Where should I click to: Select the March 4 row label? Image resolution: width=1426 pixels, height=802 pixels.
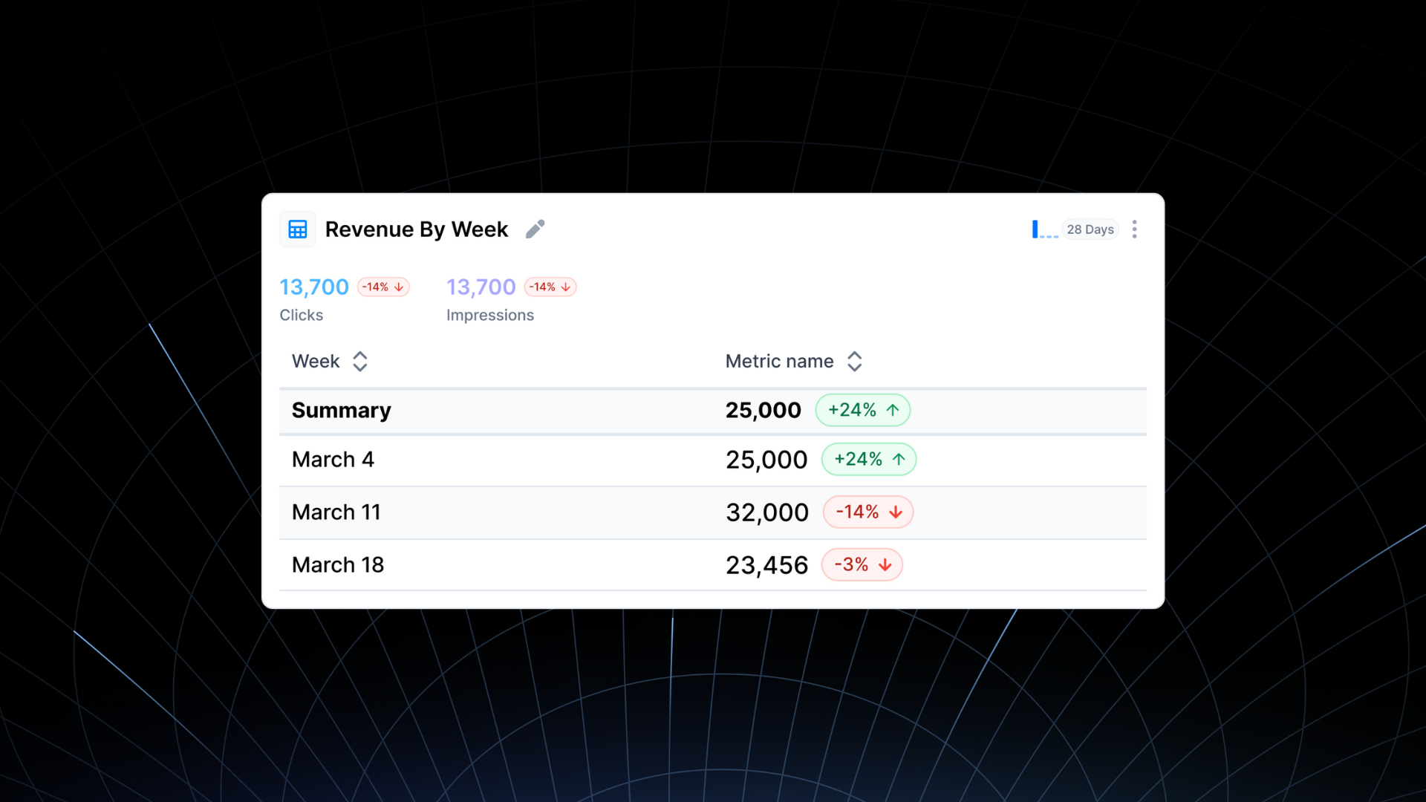click(x=333, y=460)
